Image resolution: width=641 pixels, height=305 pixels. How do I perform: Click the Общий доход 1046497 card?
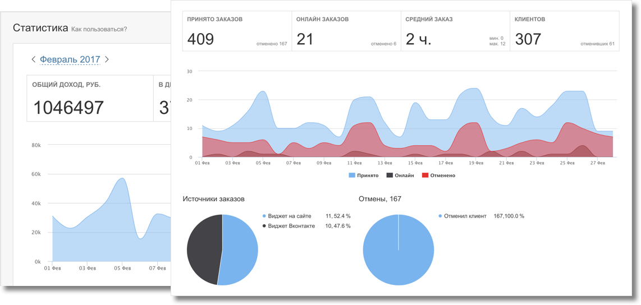click(x=90, y=98)
